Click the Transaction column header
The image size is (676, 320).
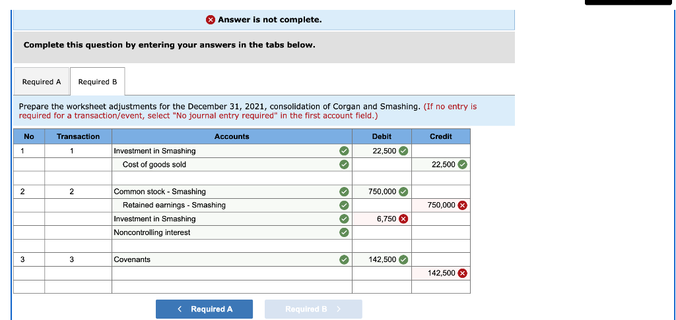[x=78, y=136]
